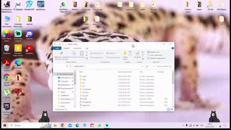The height and width of the screenshot is (130, 231).
Task: Click the Переименовать (Rename) ribbon button
Action: [113, 57]
